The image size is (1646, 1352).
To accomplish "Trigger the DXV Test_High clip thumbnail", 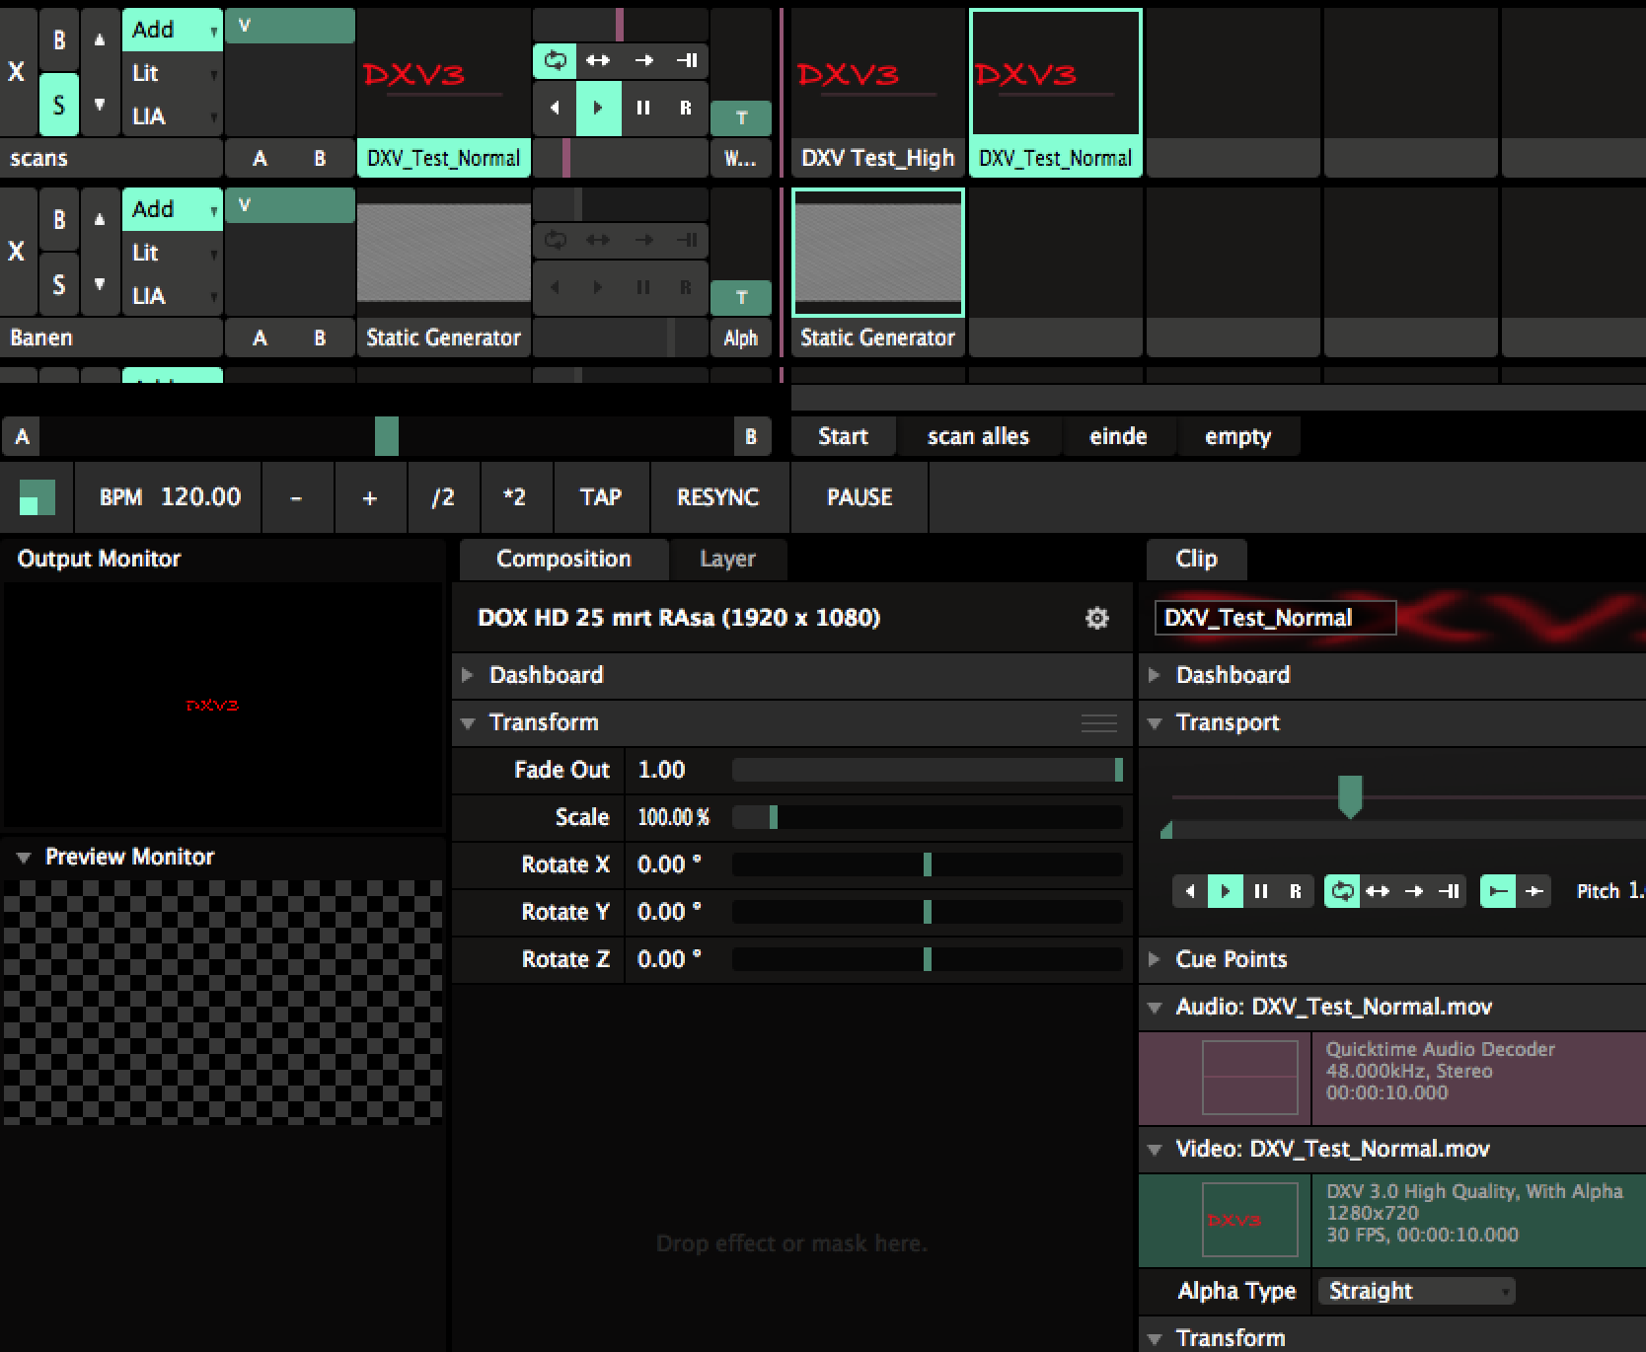I will pyautogui.click(x=877, y=74).
